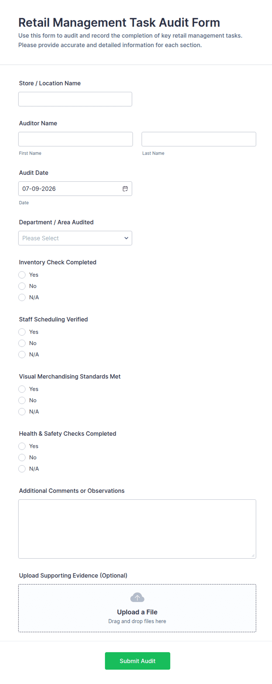
Task: Select Yes for Visual Merchandising Standards Met
Action: click(22, 389)
